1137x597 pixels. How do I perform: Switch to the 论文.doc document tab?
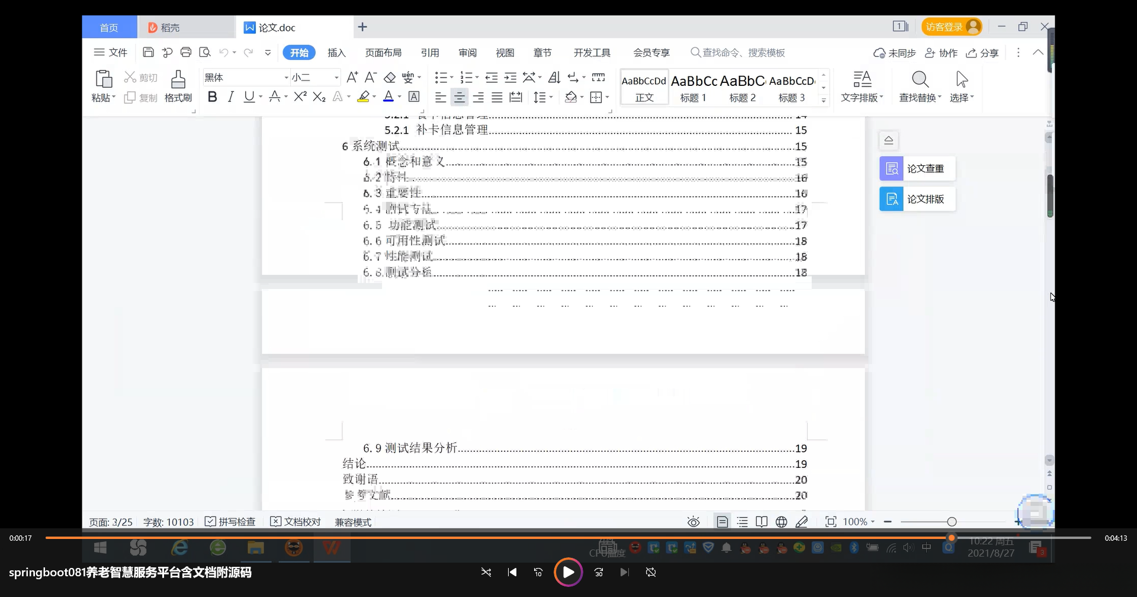click(x=277, y=27)
